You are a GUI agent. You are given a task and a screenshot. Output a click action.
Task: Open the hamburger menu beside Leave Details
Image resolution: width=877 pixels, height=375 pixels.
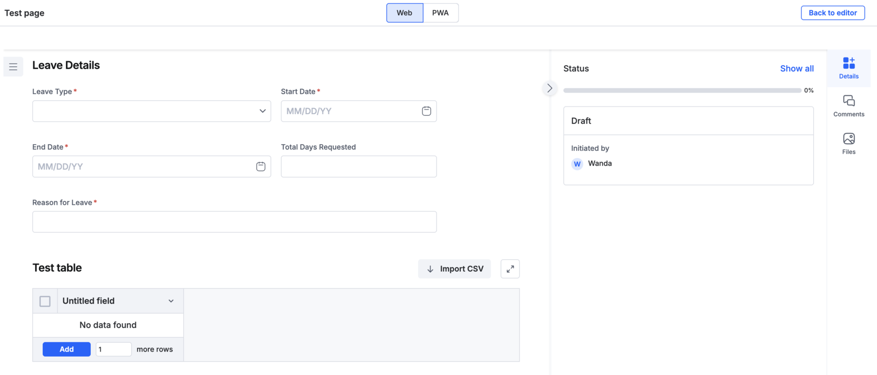point(13,67)
